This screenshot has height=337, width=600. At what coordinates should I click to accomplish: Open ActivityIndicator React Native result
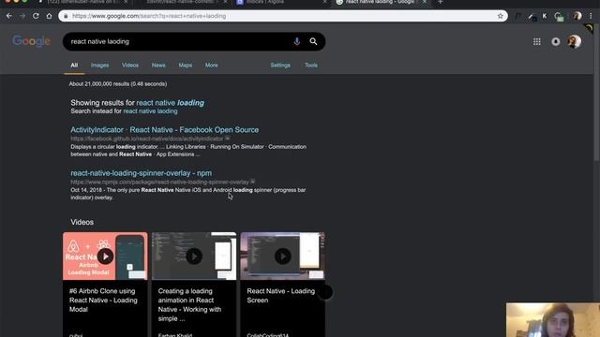165,130
